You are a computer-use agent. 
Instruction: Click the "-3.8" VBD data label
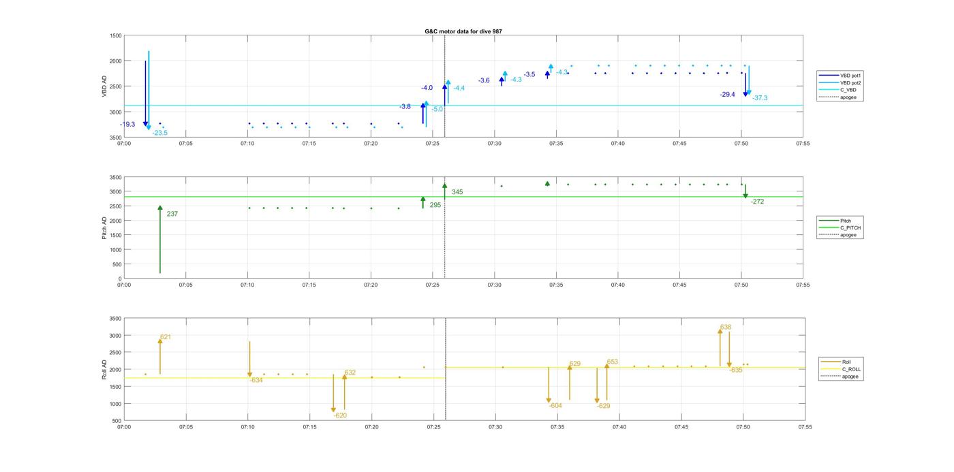point(405,107)
